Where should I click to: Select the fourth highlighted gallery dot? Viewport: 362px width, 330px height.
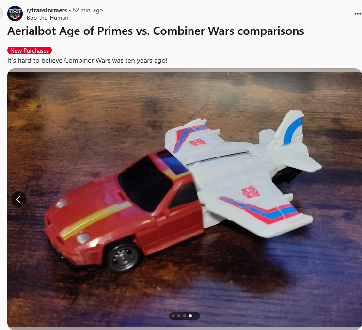pos(190,316)
